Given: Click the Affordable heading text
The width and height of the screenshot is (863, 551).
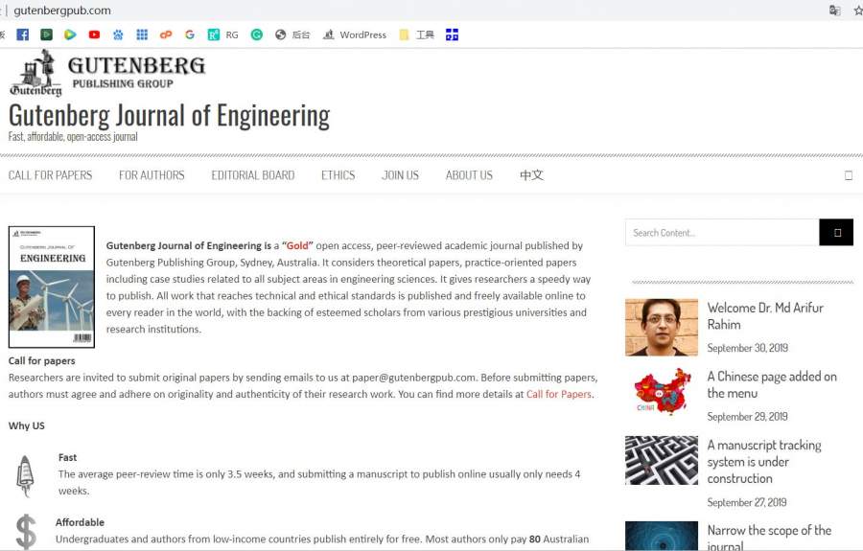Looking at the screenshot, I should click(80, 522).
